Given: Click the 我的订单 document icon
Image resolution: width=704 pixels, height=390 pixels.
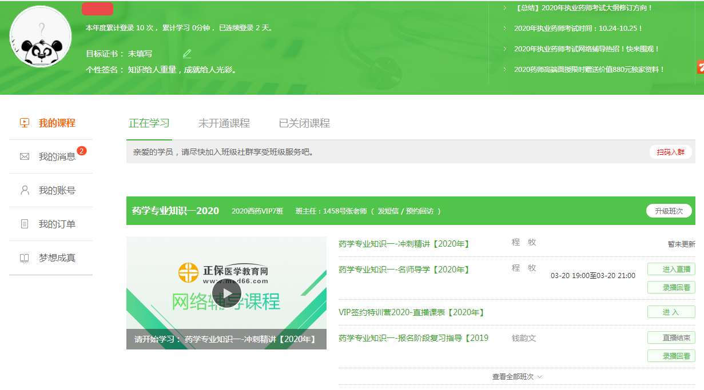Looking at the screenshot, I should (x=24, y=224).
